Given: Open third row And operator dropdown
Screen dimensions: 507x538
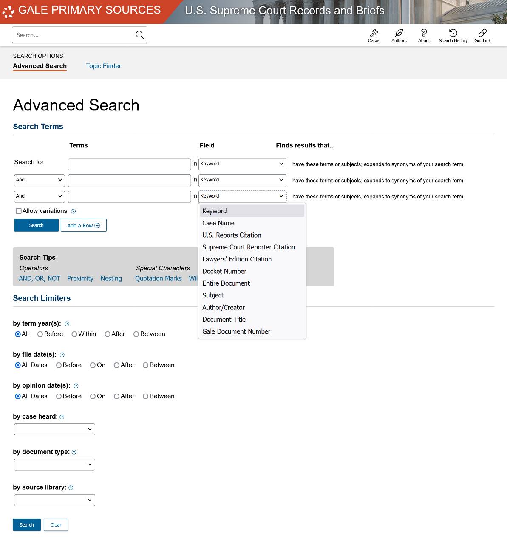Looking at the screenshot, I should tap(40, 196).
